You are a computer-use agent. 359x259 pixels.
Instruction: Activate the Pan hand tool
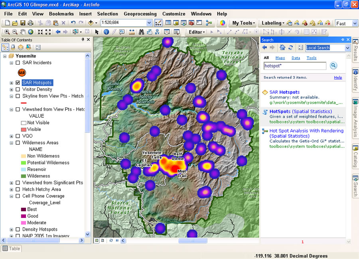[x=23, y=32]
